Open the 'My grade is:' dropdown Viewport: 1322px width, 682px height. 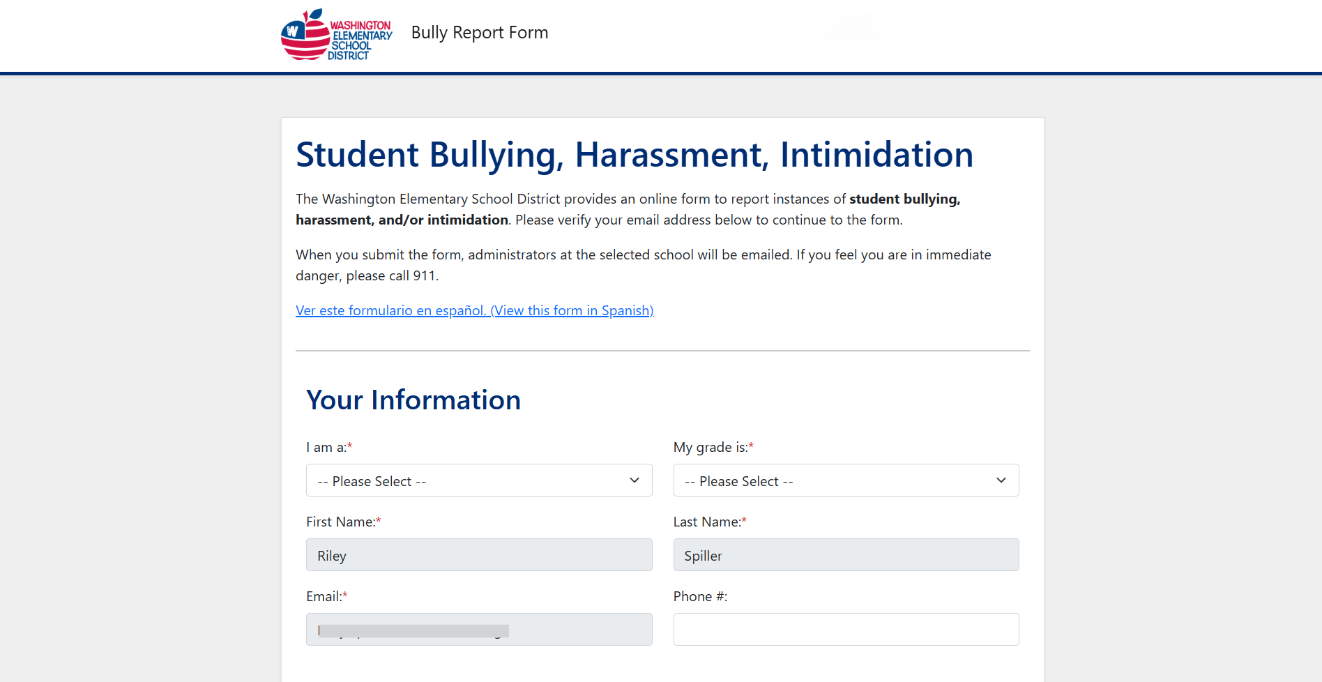point(846,480)
